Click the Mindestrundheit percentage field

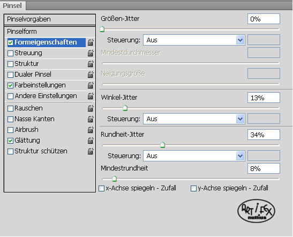(x=264, y=168)
